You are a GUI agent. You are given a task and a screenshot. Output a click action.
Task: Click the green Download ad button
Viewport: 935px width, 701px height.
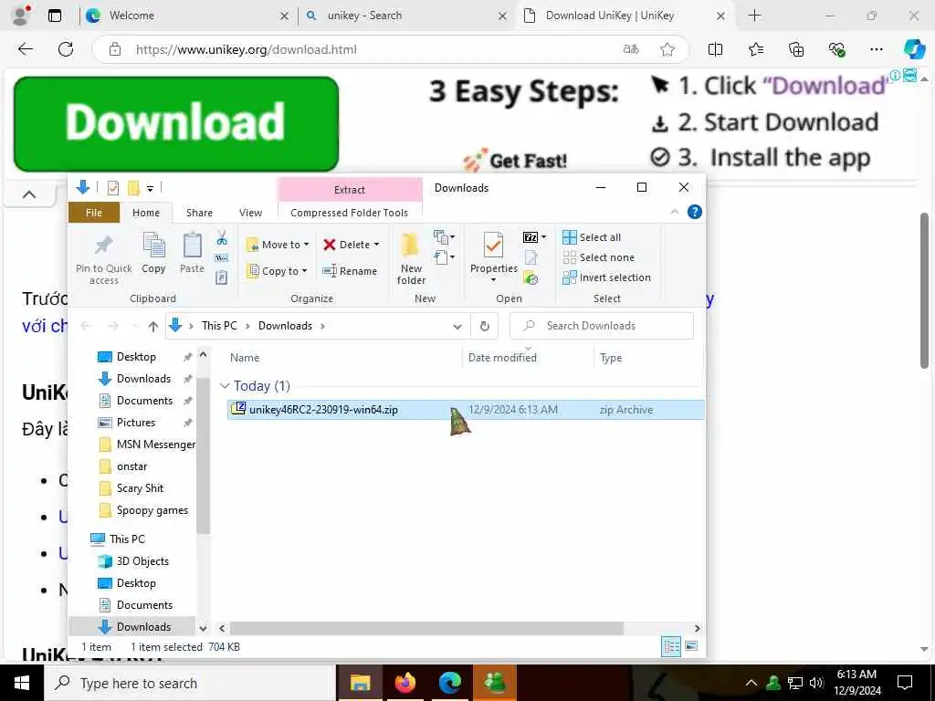click(176, 124)
